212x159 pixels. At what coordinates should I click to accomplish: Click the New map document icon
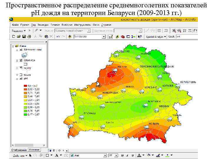coord(13,37)
